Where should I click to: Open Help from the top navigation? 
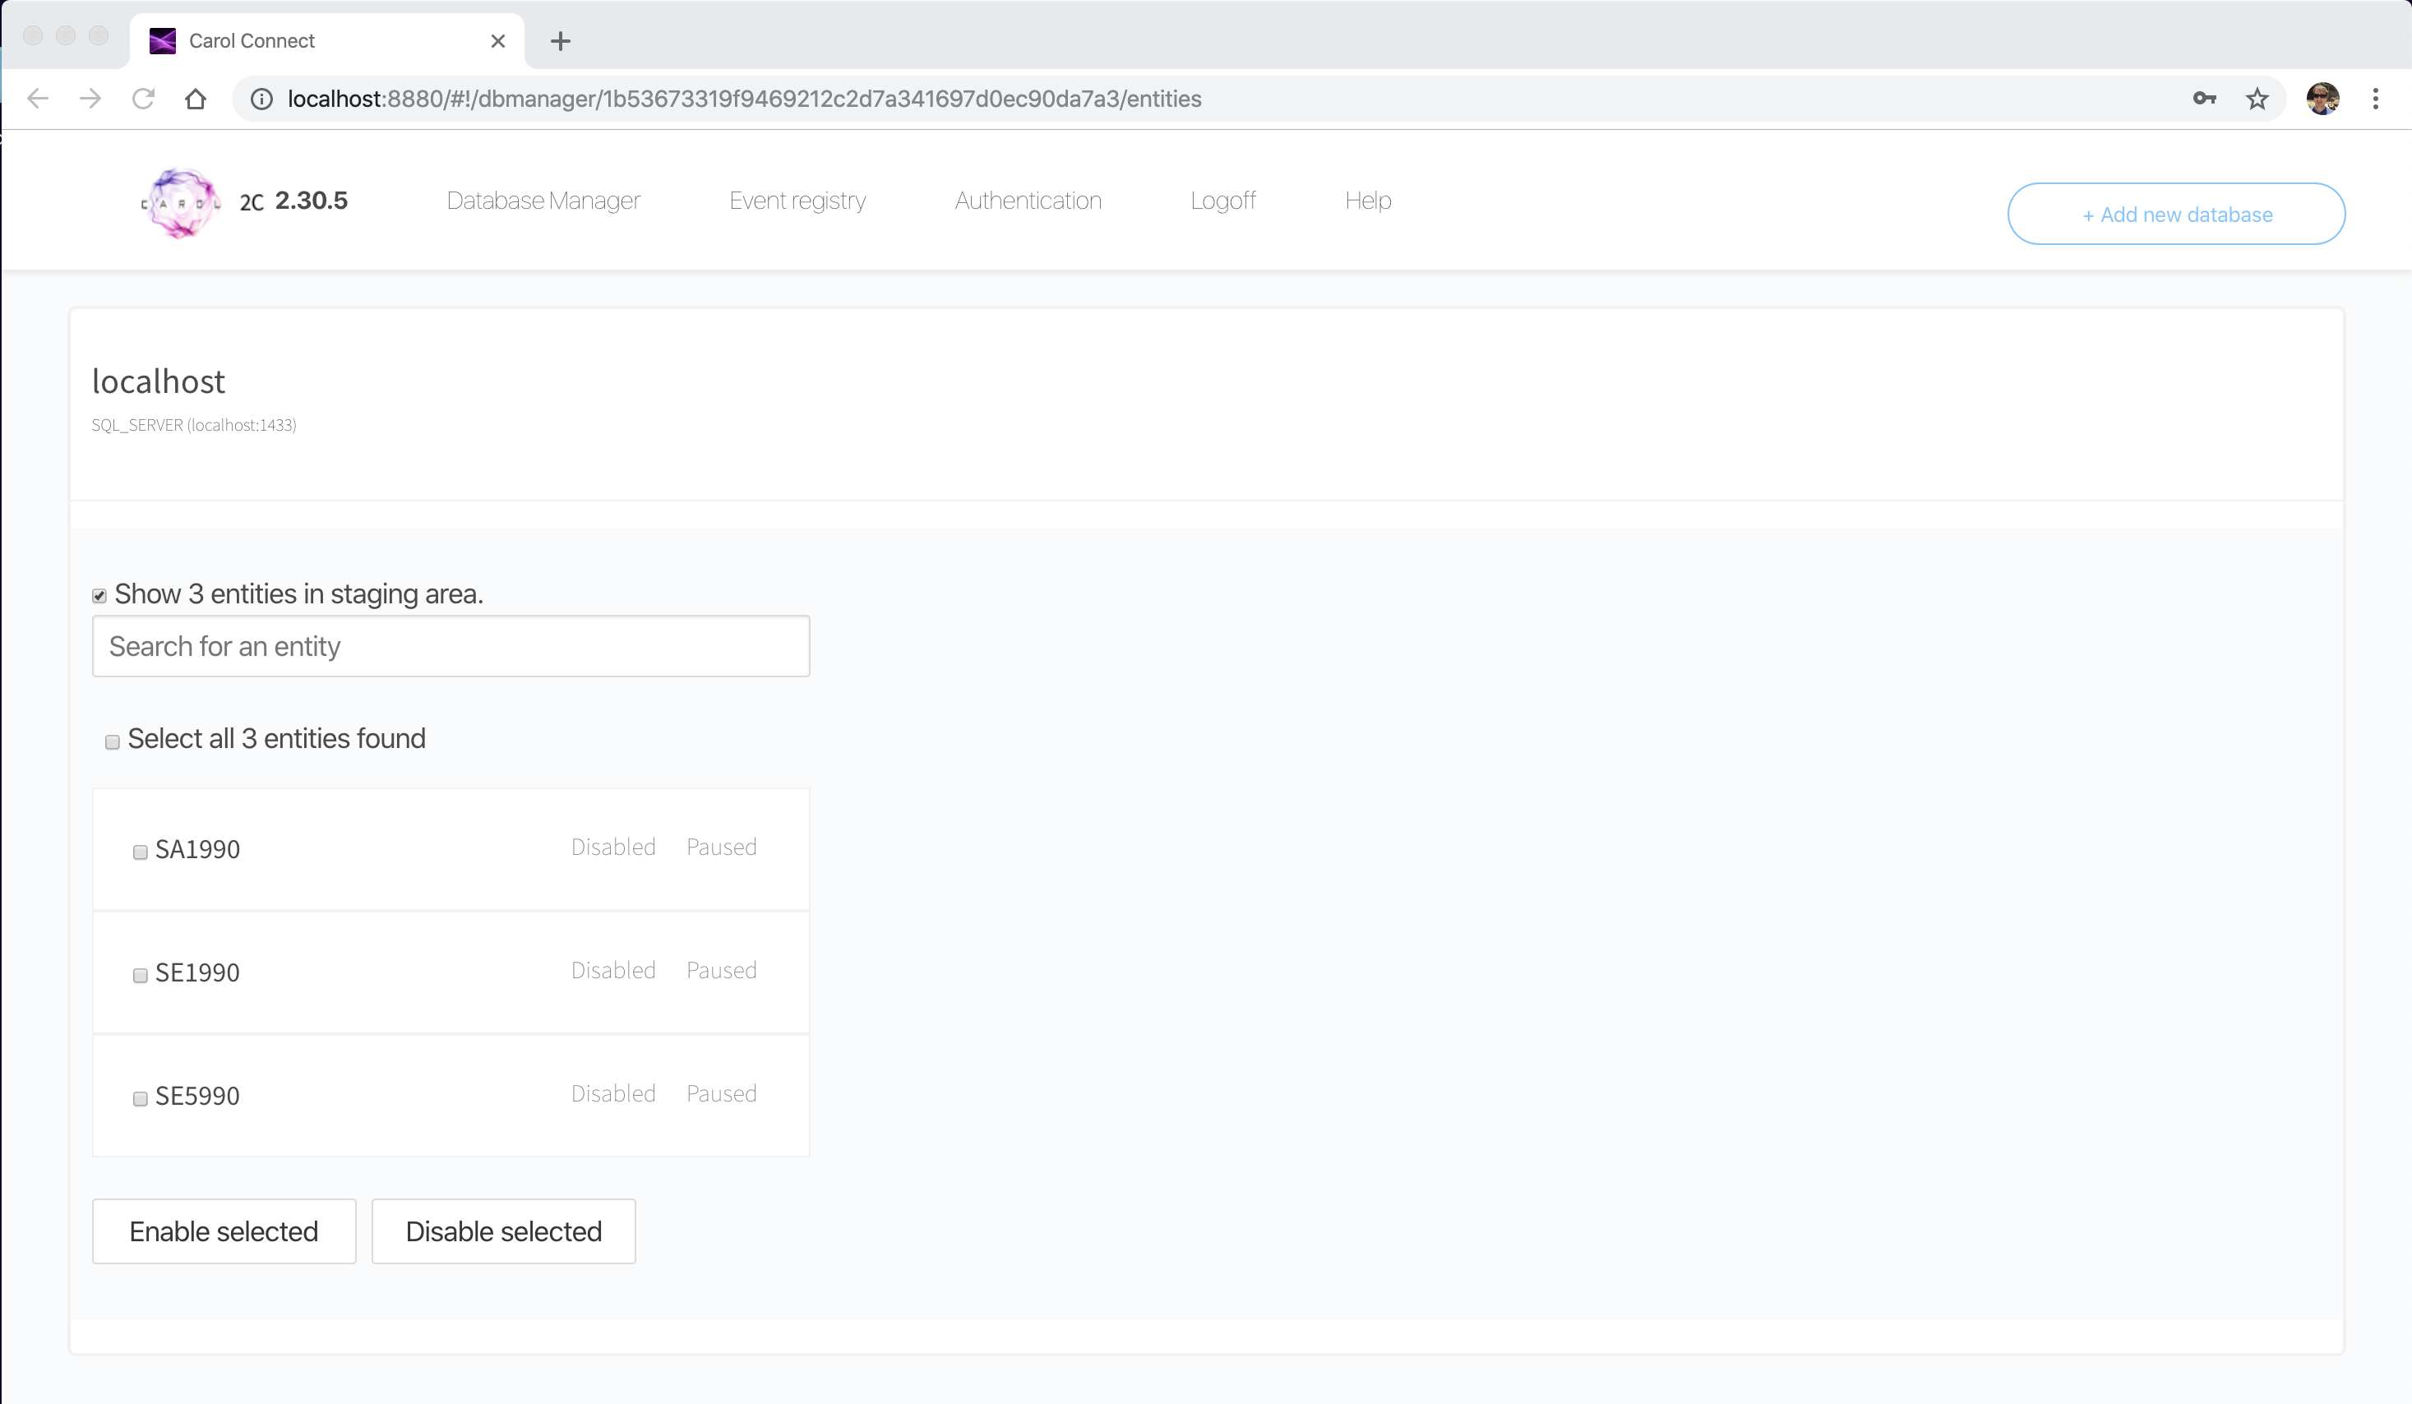click(1368, 201)
